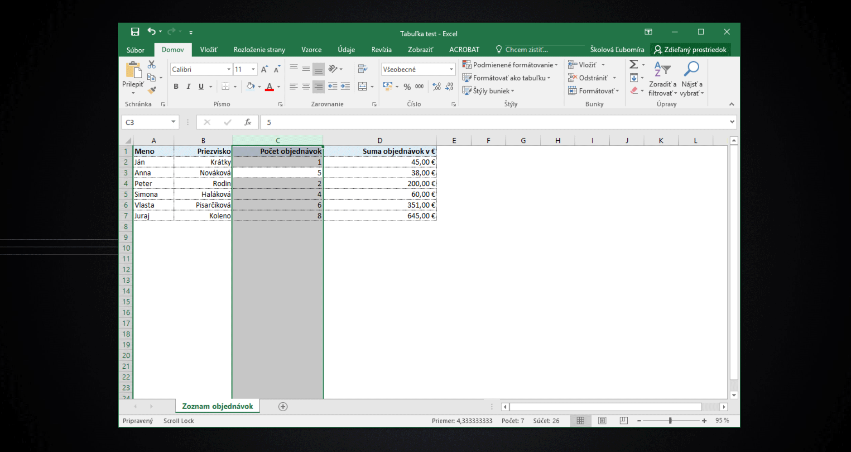
Task: Click the Školová Ľubomíra account name
Action: pos(617,50)
